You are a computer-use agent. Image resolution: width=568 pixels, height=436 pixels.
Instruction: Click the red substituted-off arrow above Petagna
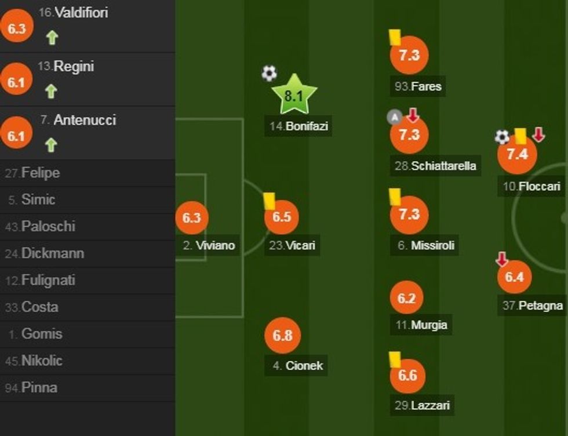[502, 259]
